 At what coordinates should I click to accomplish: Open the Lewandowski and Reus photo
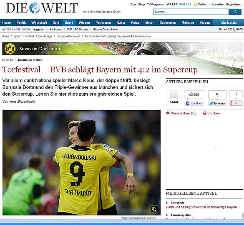(81, 163)
